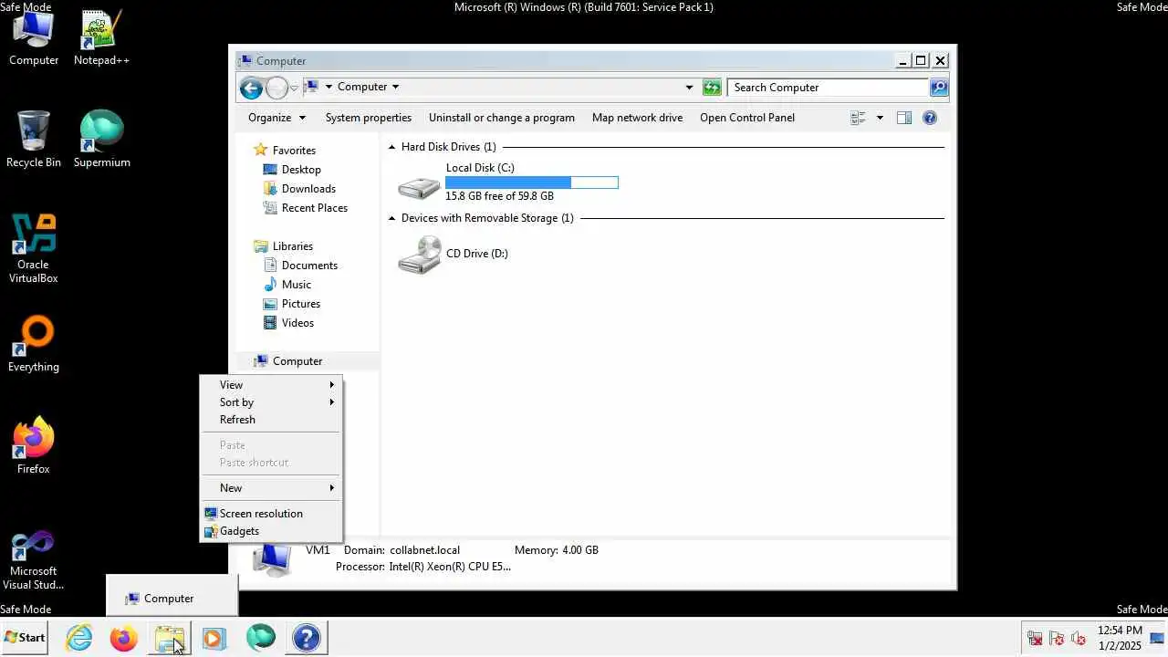Open the address bar history dropdown
The width and height of the screenshot is (1168, 657).
689,88
